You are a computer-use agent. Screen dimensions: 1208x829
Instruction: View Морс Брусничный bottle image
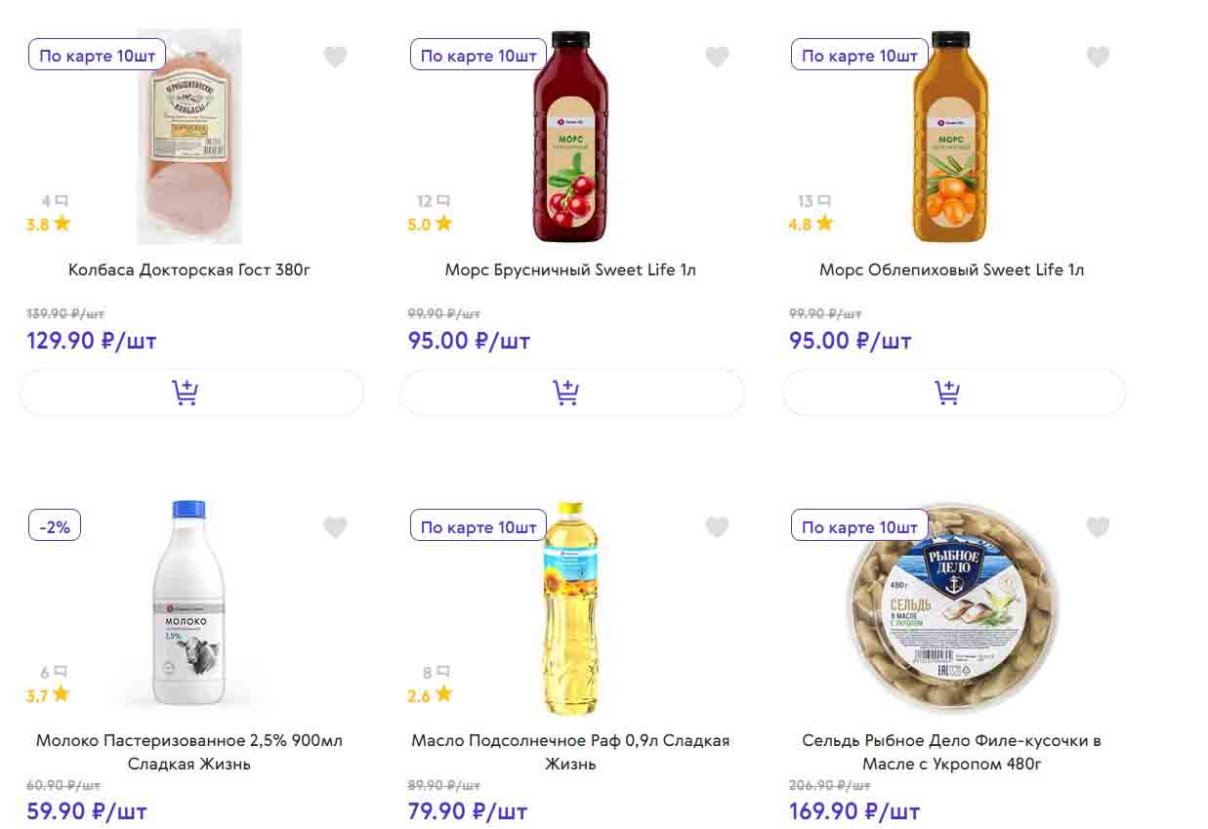tap(569, 137)
